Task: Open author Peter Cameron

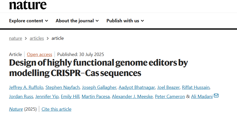Action: pyautogui.click(x=170, y=97)
